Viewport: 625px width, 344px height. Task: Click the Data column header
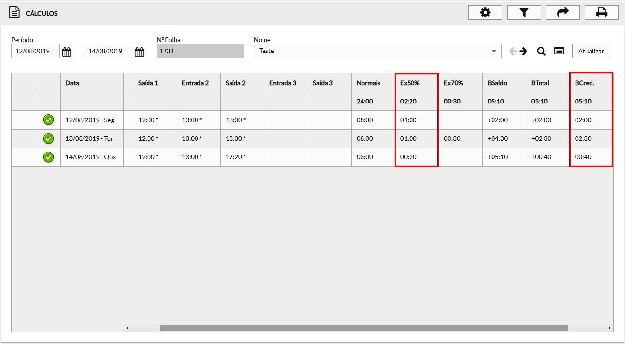coord(72,83)
